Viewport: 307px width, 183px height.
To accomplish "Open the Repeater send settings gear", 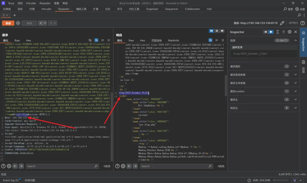I will [x=18, y=23].
